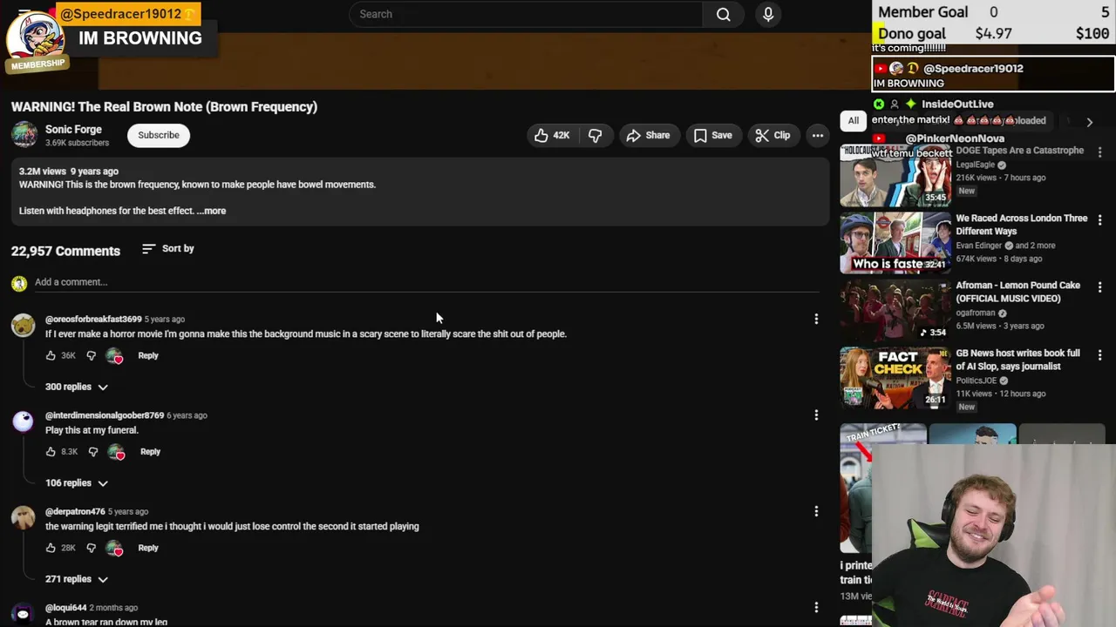Open options for DOGE Tapes video
The height and width of the screenshot is (627, 1116).
coord(1099,152)
